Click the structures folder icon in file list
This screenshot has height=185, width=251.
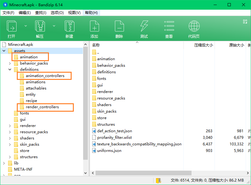point(94,124)
